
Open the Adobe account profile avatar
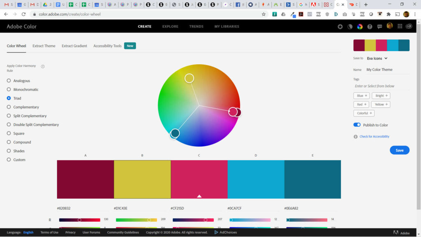(x=390, y=26)
